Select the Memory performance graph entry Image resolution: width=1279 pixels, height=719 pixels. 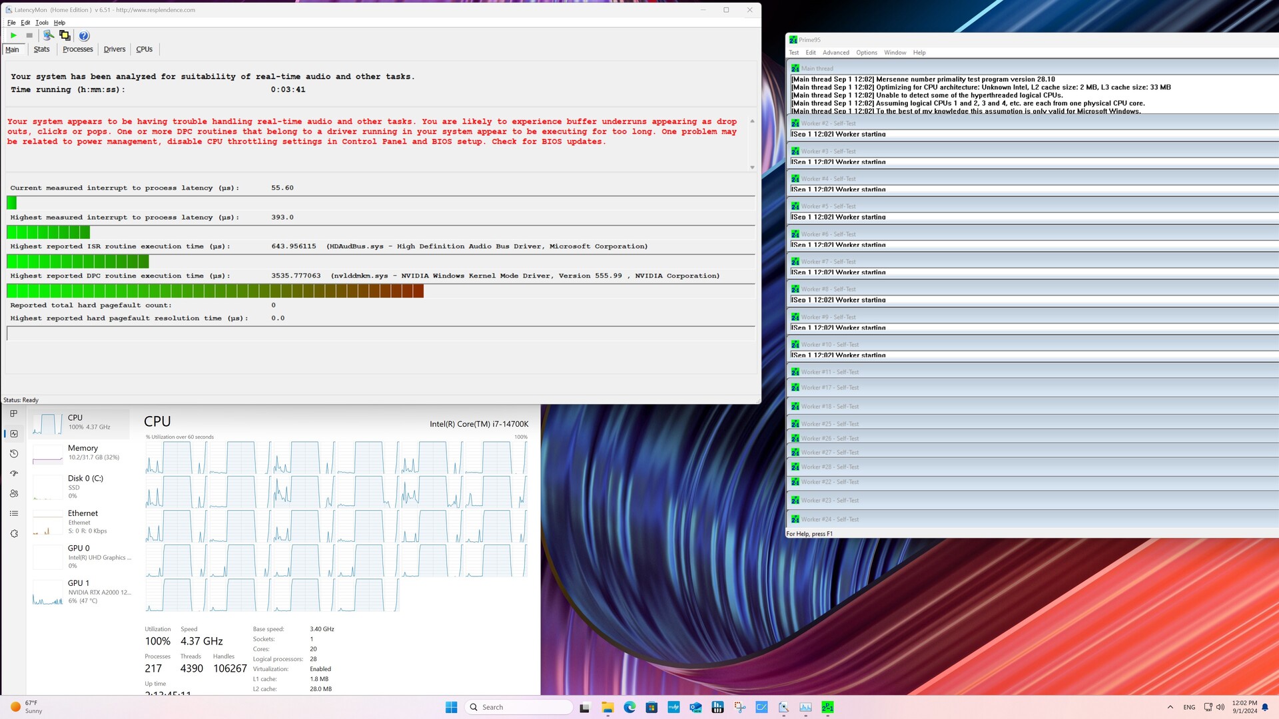pos(82,453)
